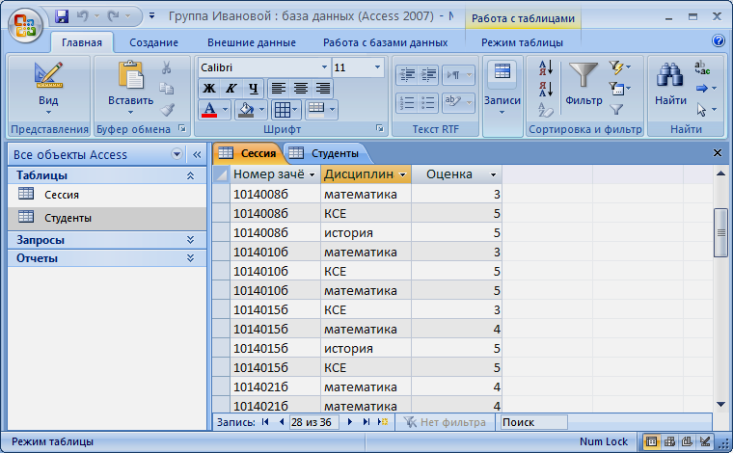The width and height of the screenshot is (733, 453).
Task: Apply the fill background color bucket
Action: pyautogui.click(x=246, y=109)
